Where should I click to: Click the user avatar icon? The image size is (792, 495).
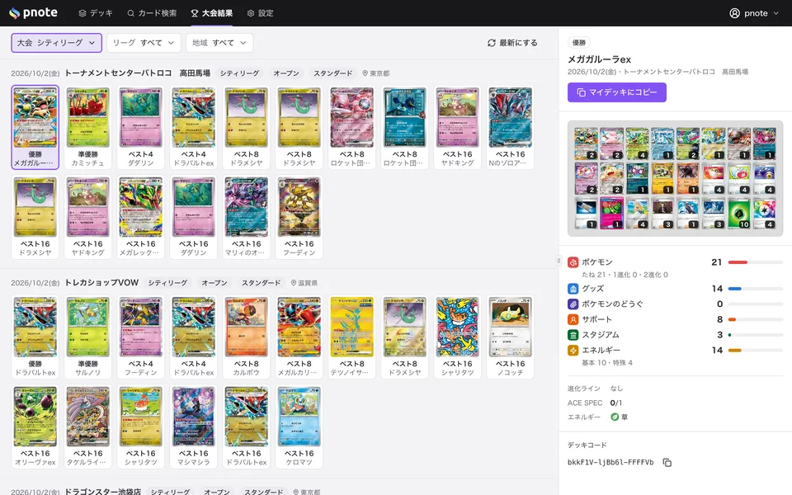(x=734, y=13)
